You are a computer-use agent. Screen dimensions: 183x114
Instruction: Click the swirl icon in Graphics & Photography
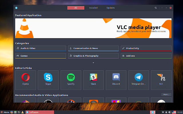pos(71,56)
